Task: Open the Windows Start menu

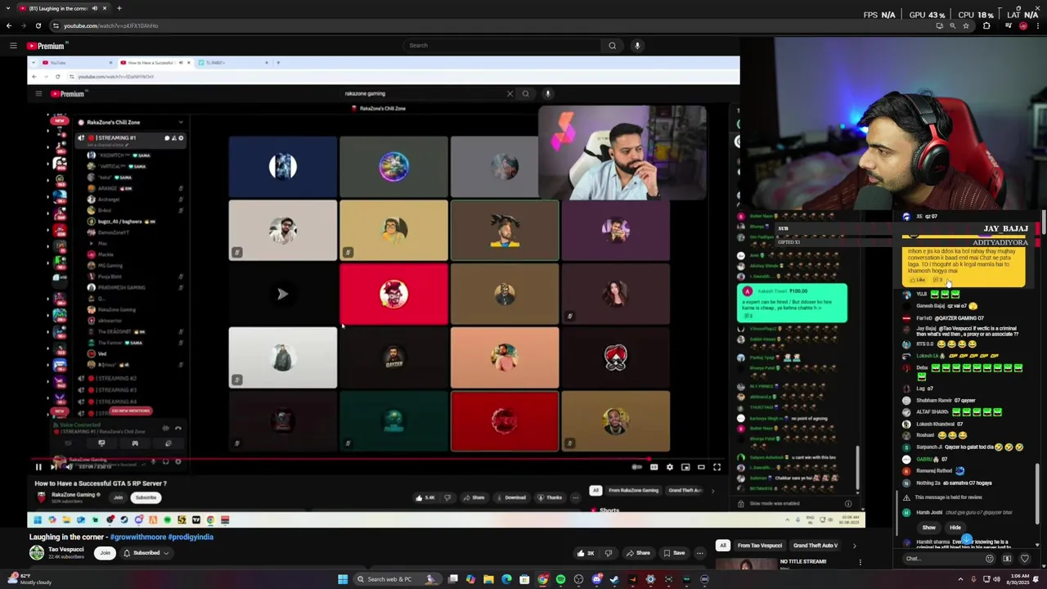Action: [x=343, y=579]
